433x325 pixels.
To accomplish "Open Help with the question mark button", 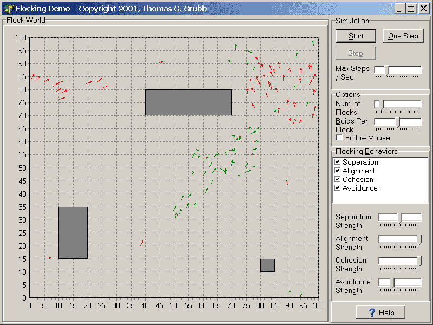I will (x=382, y=313).
